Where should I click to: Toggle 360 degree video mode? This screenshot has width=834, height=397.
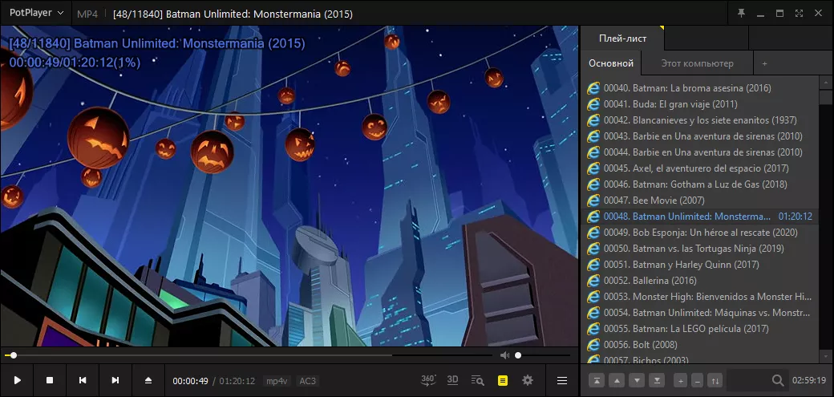[x=428, y=380]
